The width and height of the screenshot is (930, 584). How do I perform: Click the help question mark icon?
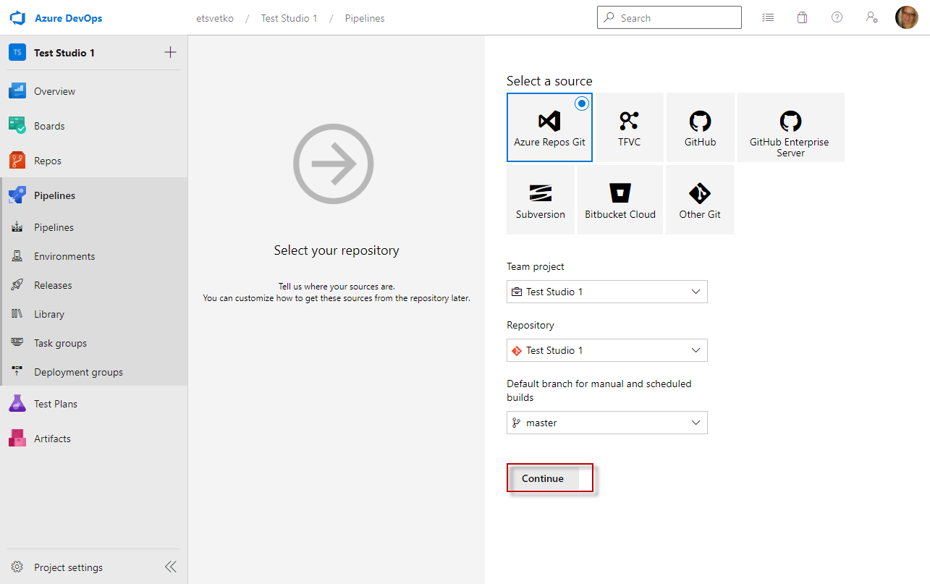point(837,17)
